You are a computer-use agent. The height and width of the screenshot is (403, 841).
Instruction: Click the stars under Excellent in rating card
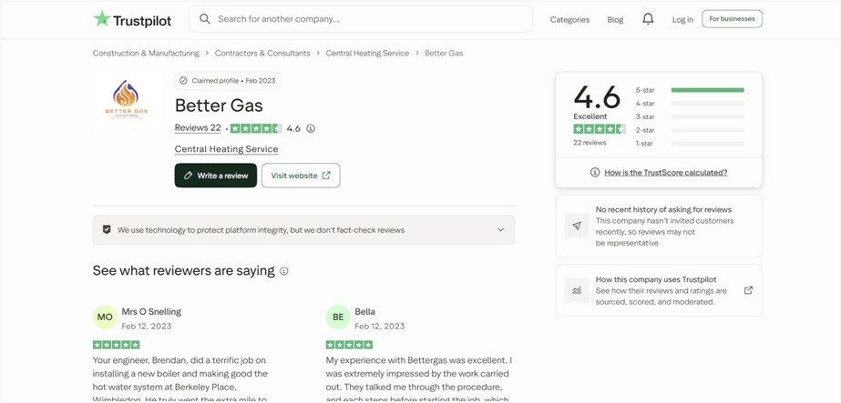[600, 129]
